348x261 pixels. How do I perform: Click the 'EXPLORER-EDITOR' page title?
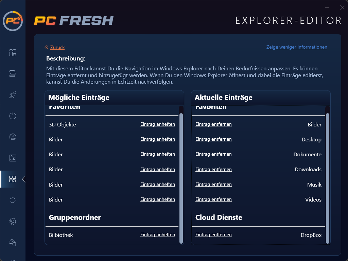tap(288, 20)
